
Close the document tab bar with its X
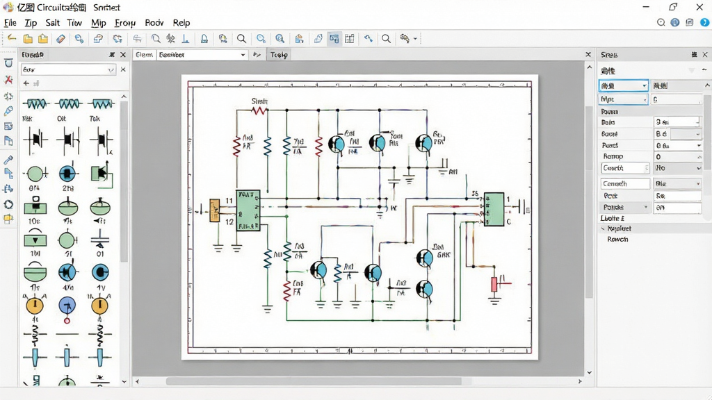point(588,54)
